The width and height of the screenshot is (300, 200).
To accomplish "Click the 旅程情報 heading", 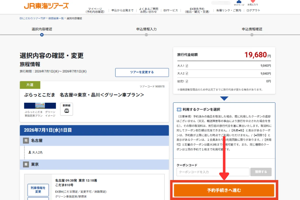I will click(x=30, y=64).
